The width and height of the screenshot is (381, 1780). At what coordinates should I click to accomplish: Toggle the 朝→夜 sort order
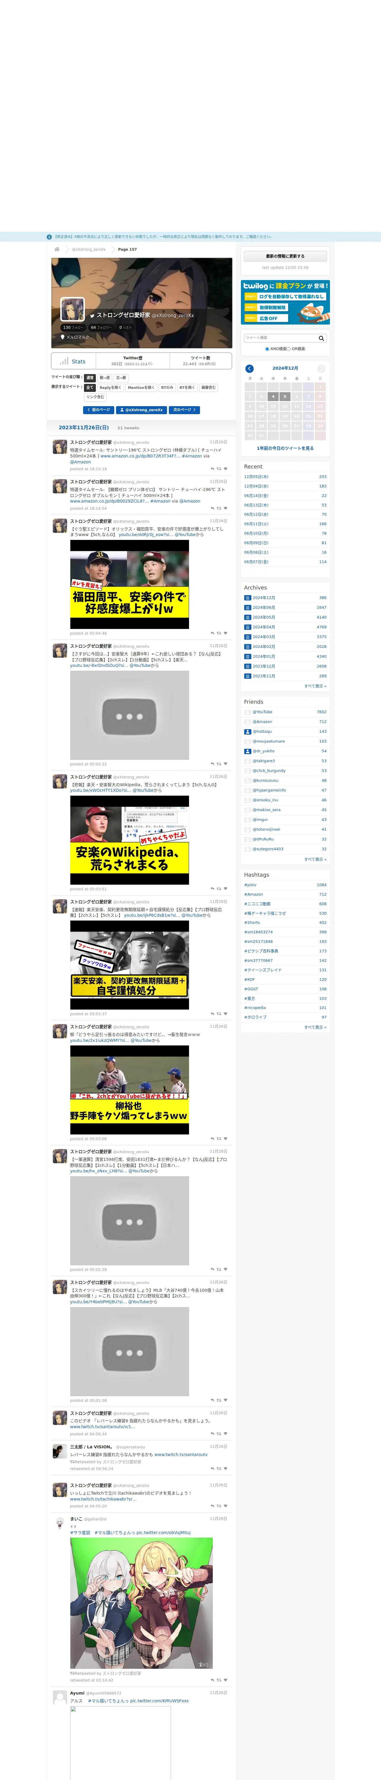[104, 378]
